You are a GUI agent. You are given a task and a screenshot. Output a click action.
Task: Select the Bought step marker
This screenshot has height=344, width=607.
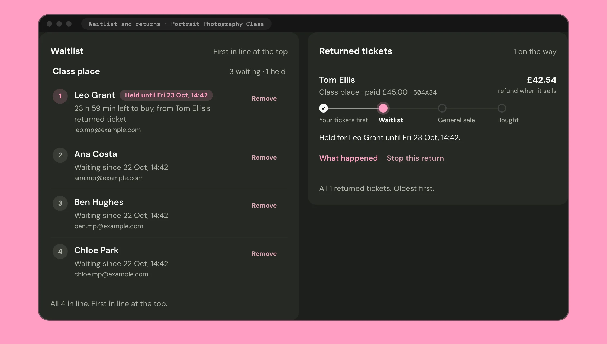click(x=502, y=108)
